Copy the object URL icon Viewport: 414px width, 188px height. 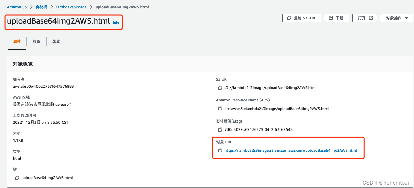point(220,151)
